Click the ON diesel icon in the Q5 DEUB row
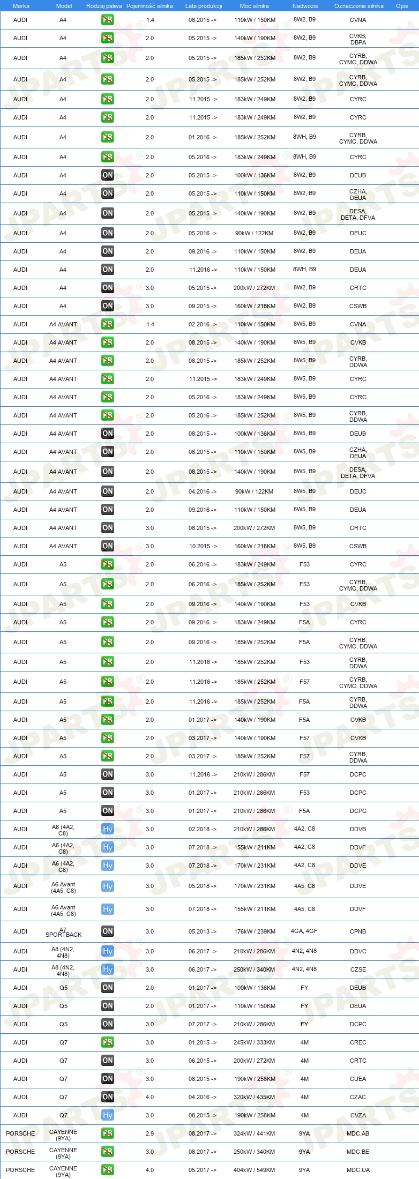Image resolution: width=419 pixels, height=1179 pixels. click(108, 988)
